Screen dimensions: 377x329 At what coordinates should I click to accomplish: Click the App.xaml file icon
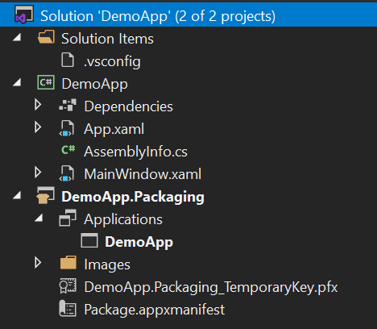(67, 128)
